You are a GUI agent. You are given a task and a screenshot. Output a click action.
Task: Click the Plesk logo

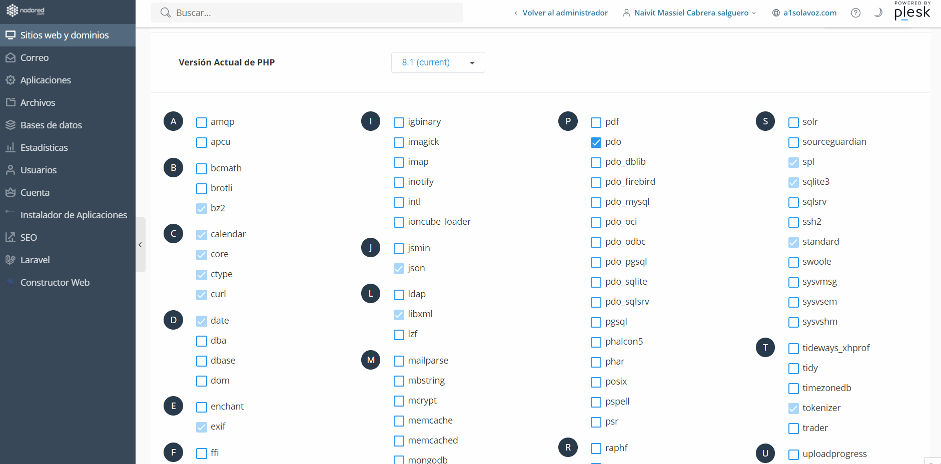coord(912,11)
